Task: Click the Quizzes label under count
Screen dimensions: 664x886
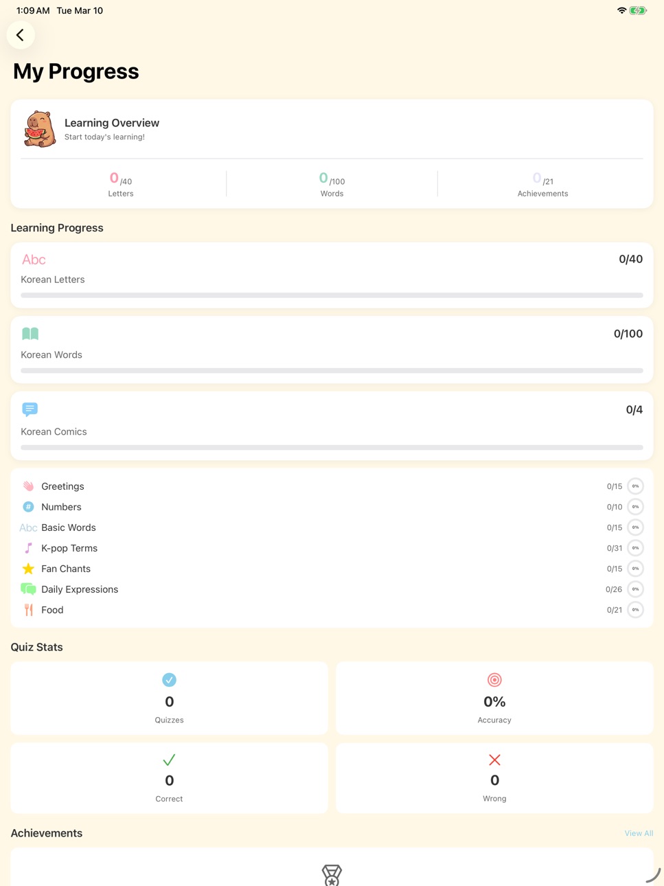Action: click(x=169, y=720)
